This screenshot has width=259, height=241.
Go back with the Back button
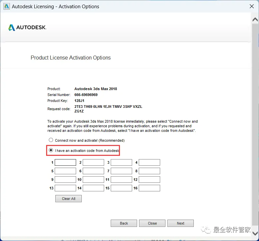(x=124, y=223)
